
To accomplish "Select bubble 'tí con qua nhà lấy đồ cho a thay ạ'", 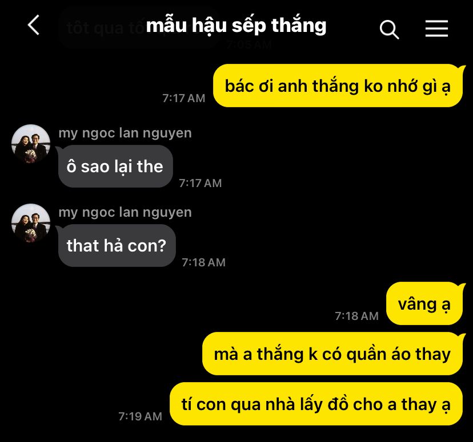I will pos(316,404).
